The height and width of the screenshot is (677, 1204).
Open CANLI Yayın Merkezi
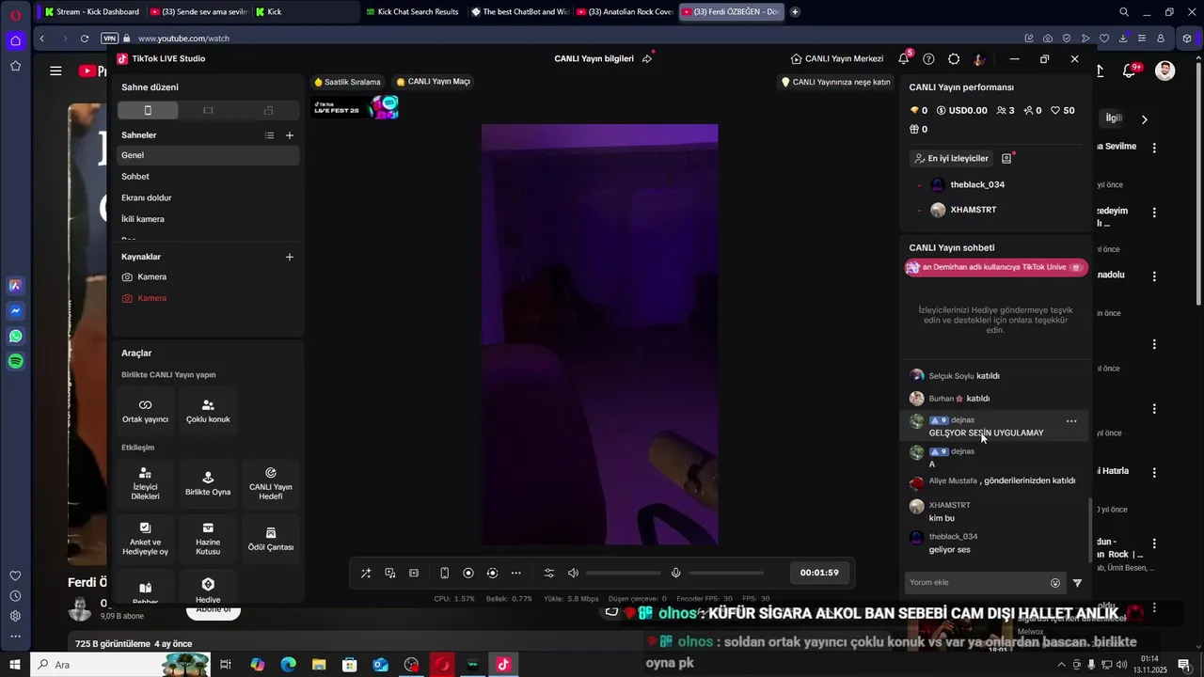[837, 58]
